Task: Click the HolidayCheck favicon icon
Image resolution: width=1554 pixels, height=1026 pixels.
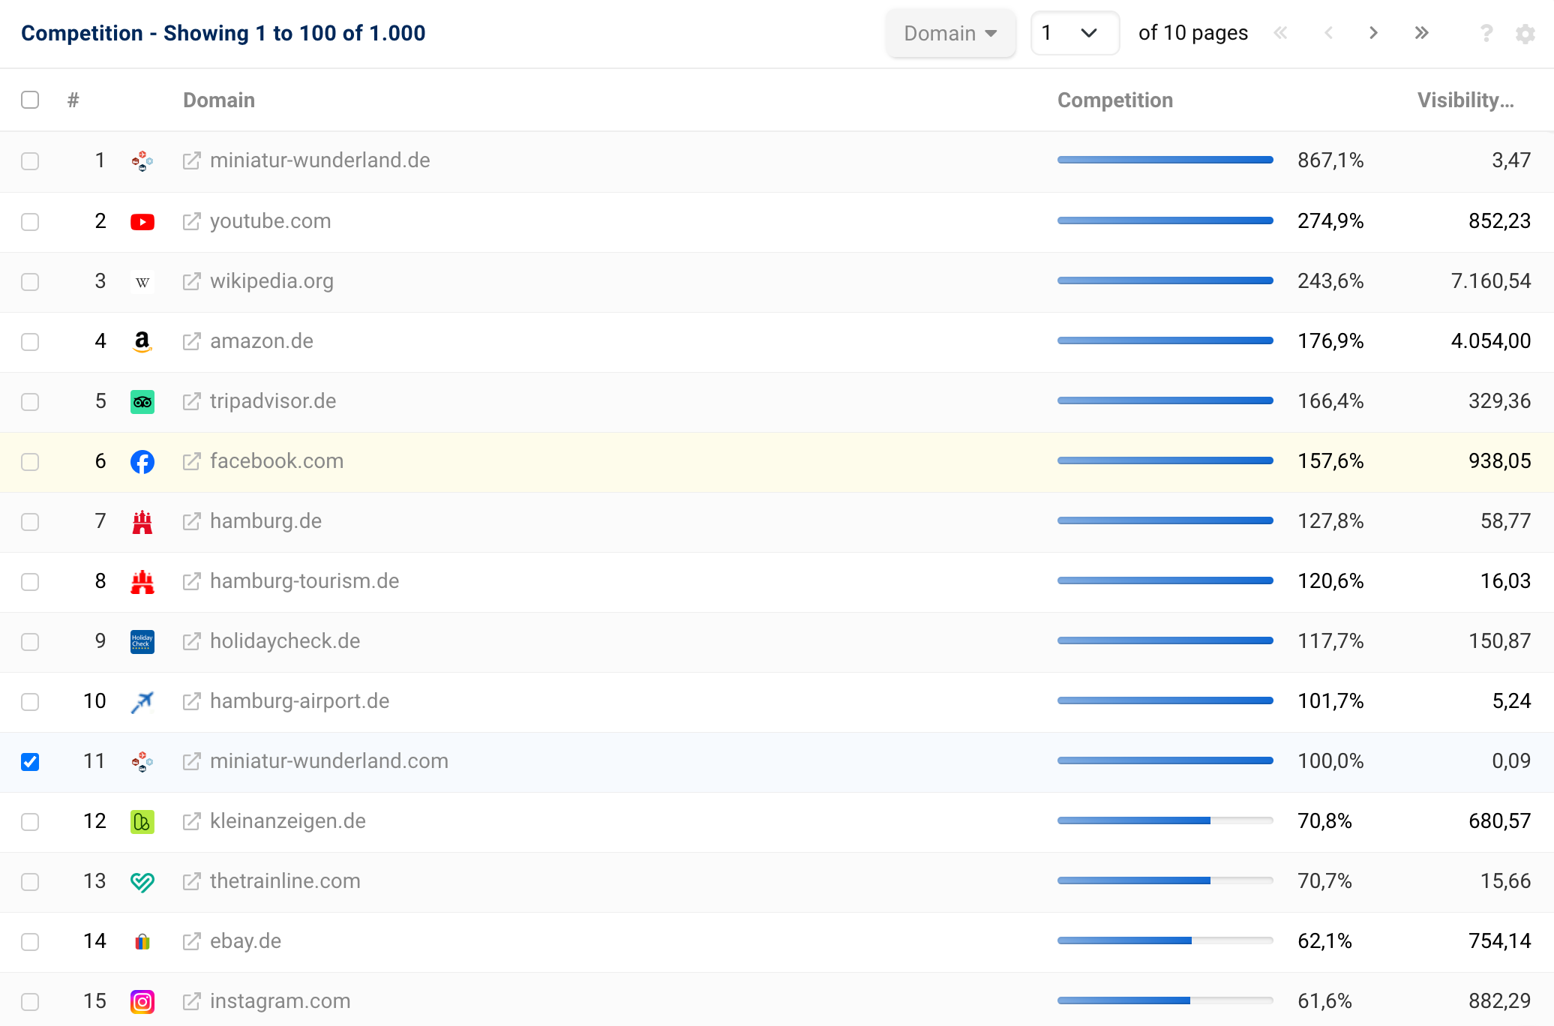Action: (142, 640)
